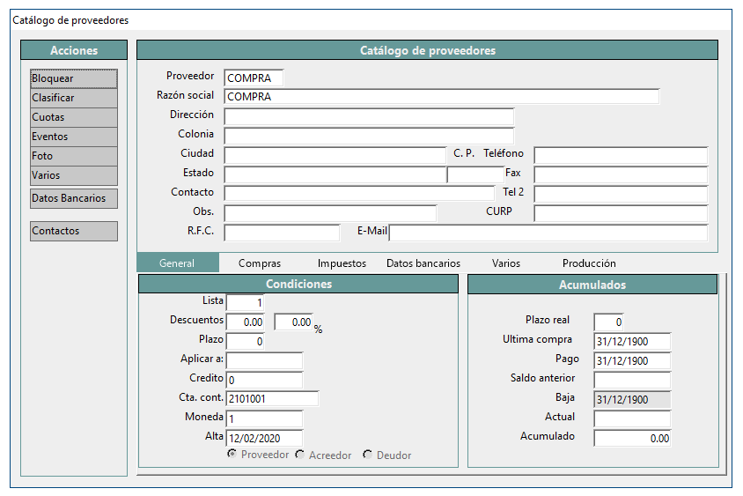
Task: Click the Cta. cont. field showing 2101001
Action: pyautogui.click(x=273, y=399)
